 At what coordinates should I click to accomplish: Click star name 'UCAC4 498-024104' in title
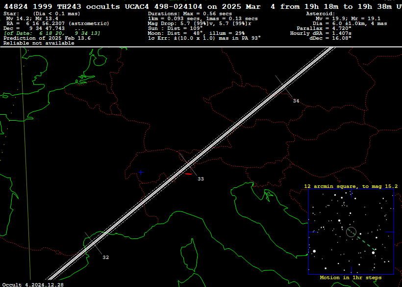pos(164,7)
